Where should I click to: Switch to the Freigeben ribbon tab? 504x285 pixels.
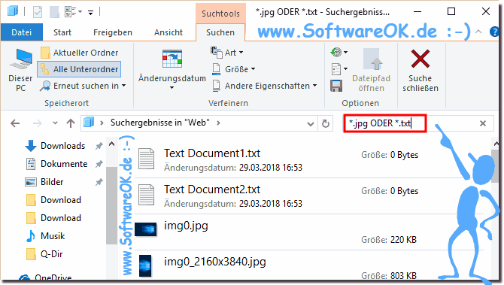click(x=113, y=32)
